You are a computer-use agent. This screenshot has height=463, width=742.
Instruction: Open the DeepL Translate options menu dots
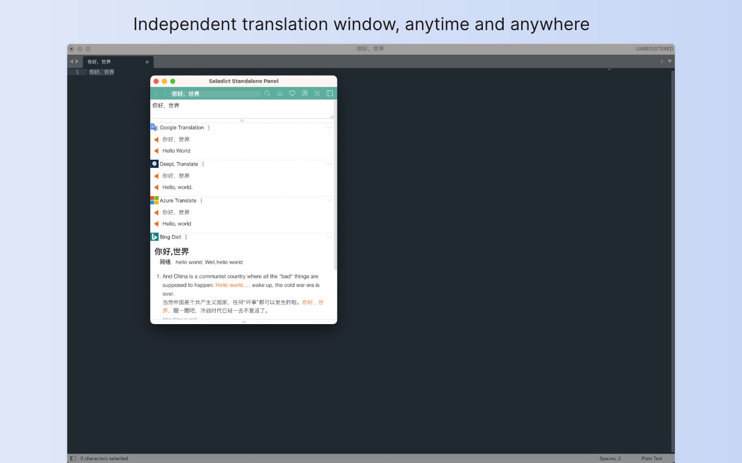coord(203,164)
